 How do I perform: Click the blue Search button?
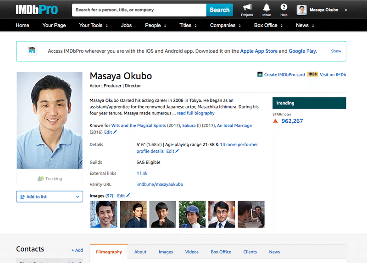coord(220,10)
